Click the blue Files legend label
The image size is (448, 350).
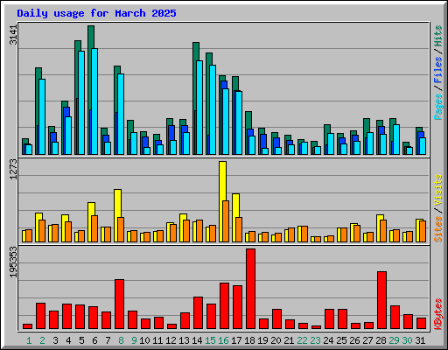click(438, 70)
